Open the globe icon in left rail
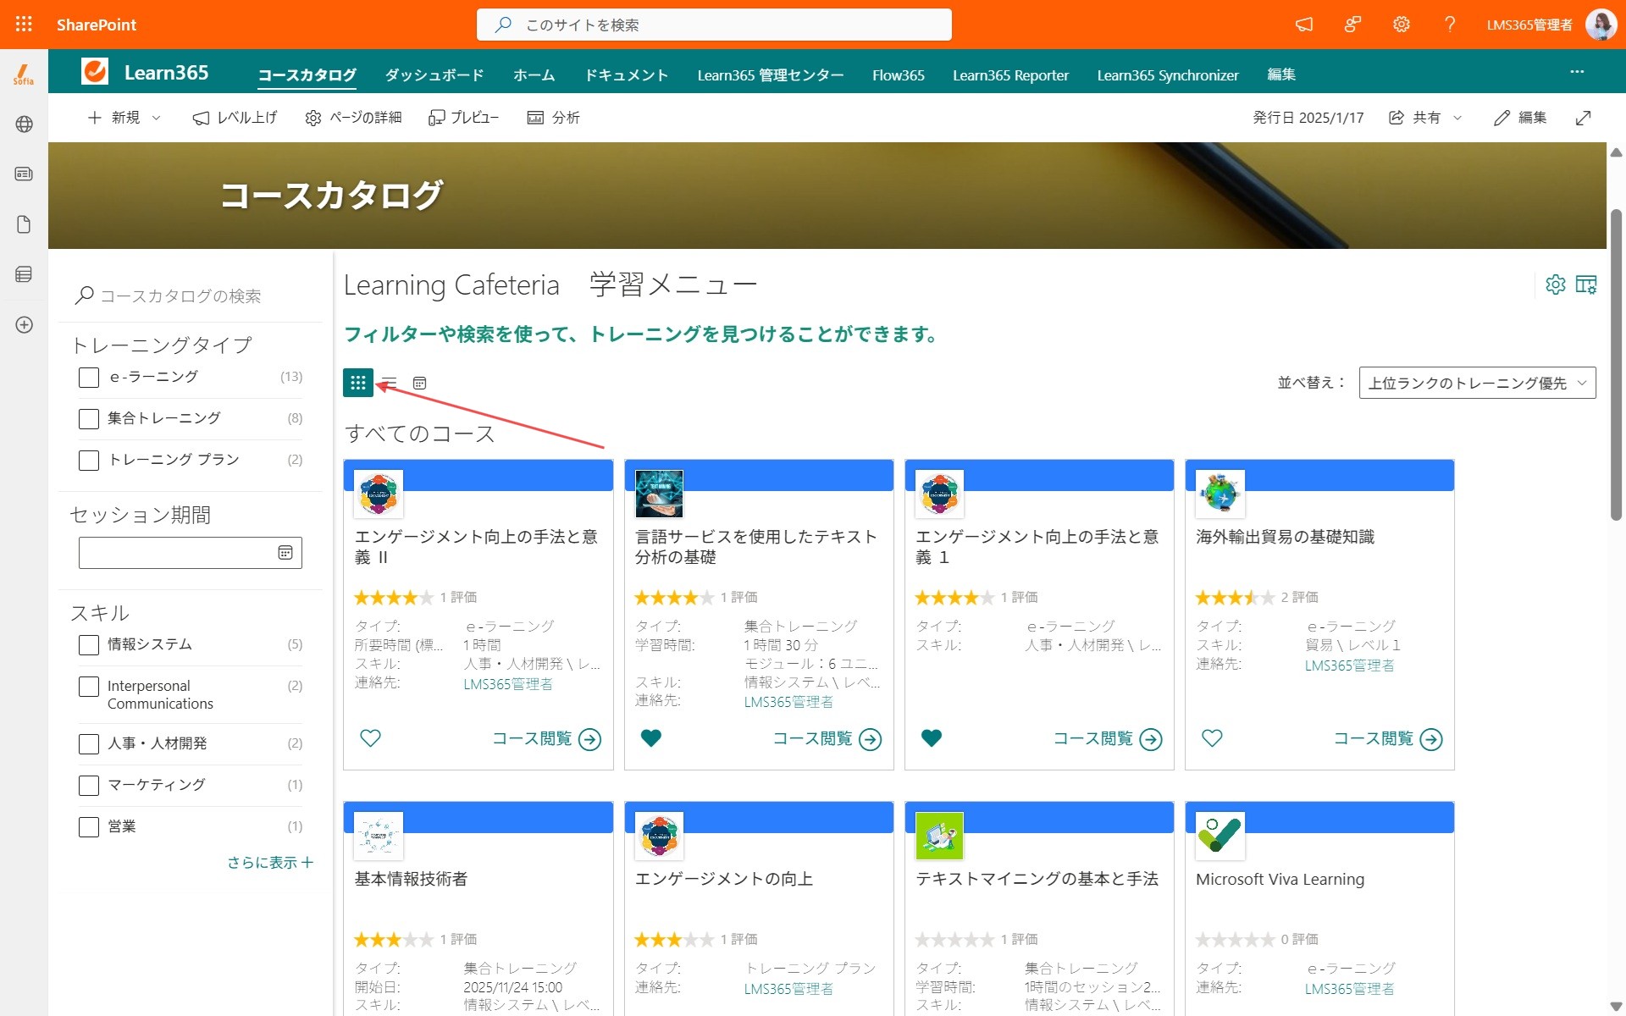 point(24,124)
